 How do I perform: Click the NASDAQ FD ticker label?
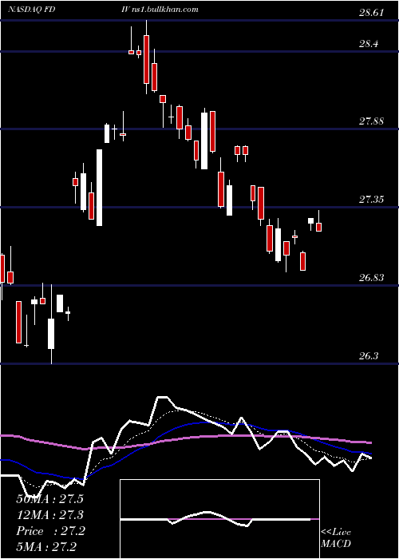(31, 10)
